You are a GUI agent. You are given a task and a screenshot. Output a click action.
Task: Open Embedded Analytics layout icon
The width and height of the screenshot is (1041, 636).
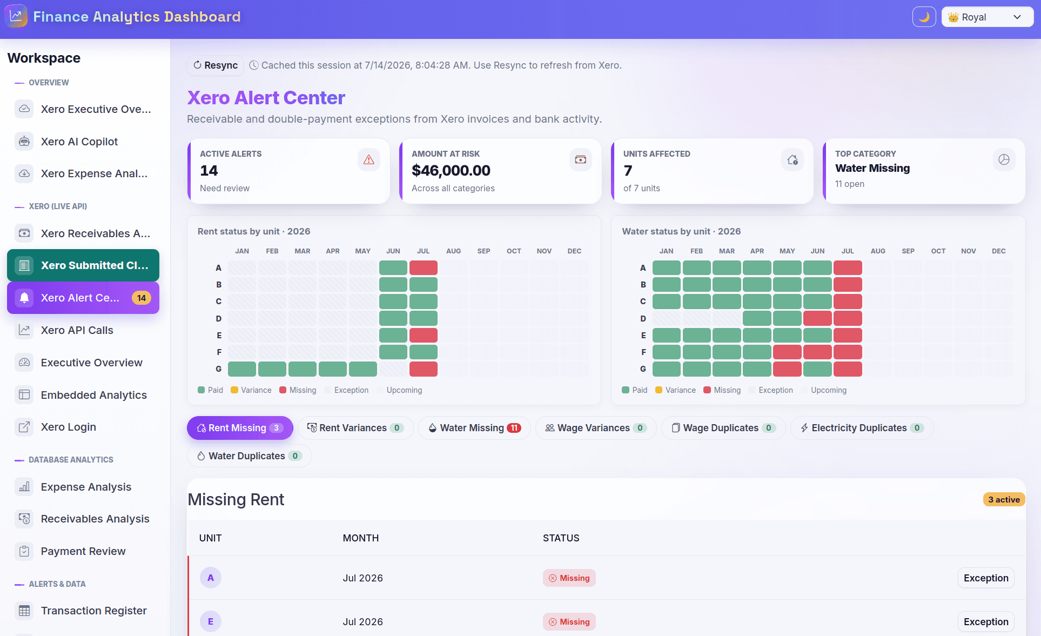(x=24, y=395)
